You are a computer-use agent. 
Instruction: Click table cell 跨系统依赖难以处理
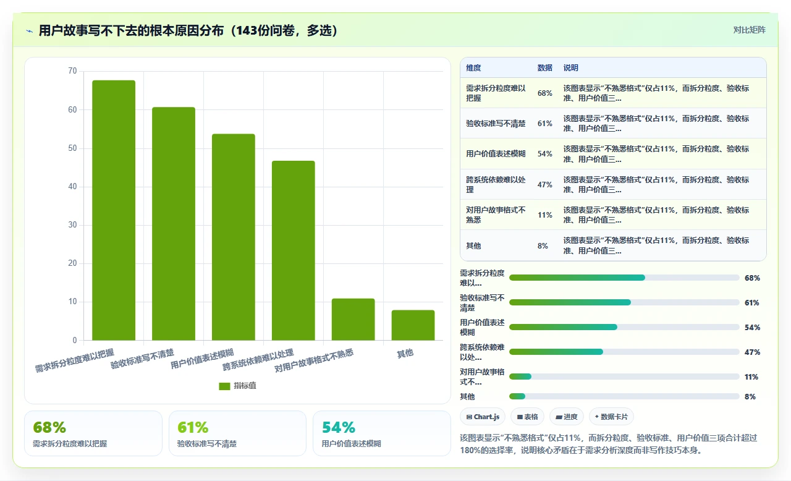496,184
